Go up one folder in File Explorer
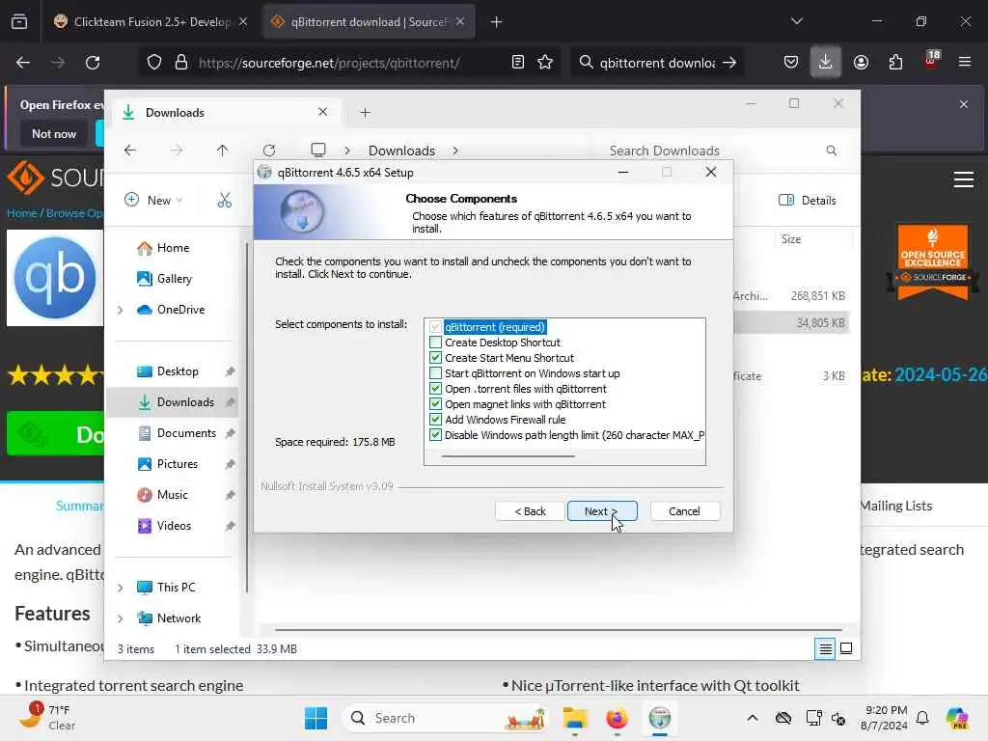988x741 pixels. click(x=223, y=150)
